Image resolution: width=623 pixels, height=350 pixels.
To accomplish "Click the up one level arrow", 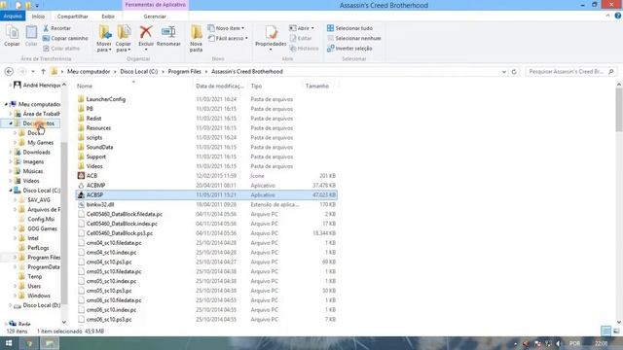I will 43,71.
